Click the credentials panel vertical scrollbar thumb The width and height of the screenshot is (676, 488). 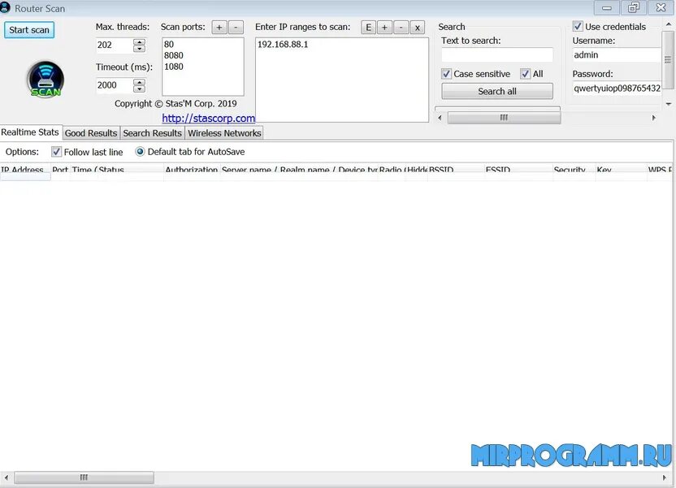tap(668, 59)
